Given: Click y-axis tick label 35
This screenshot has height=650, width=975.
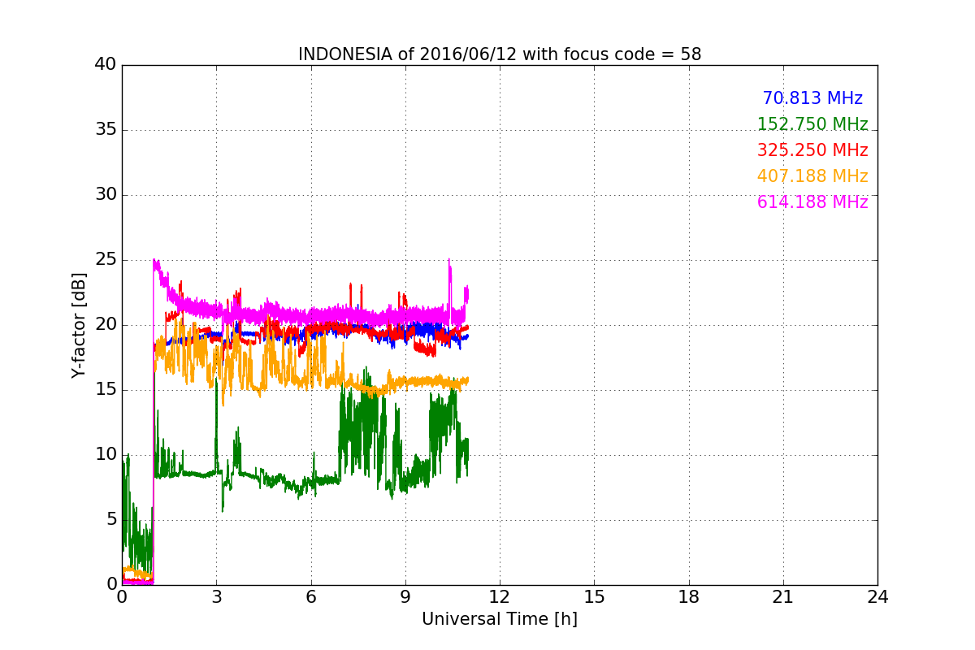Looking at the screenshot, I should tap(106, 130).
